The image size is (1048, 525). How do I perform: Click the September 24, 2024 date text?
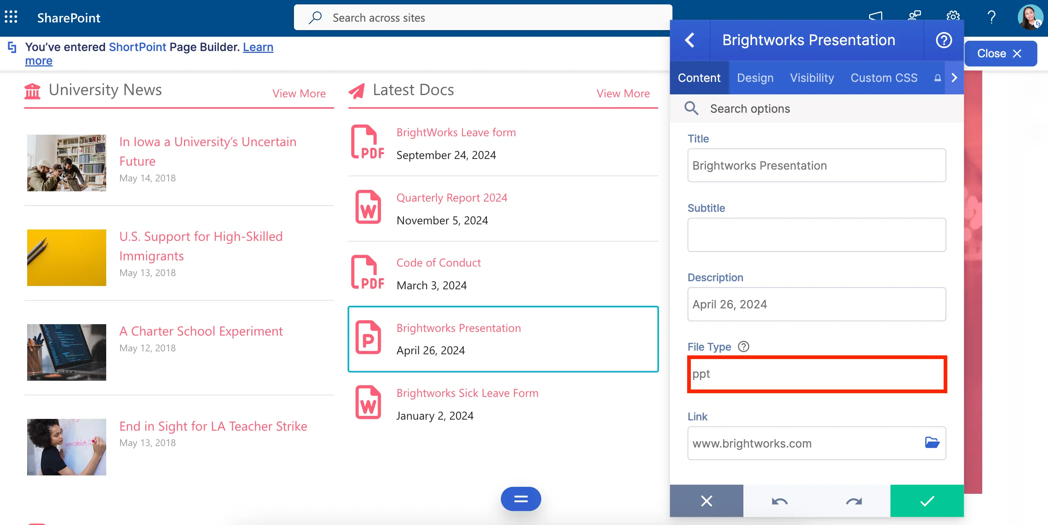click(x=446, y=155)
